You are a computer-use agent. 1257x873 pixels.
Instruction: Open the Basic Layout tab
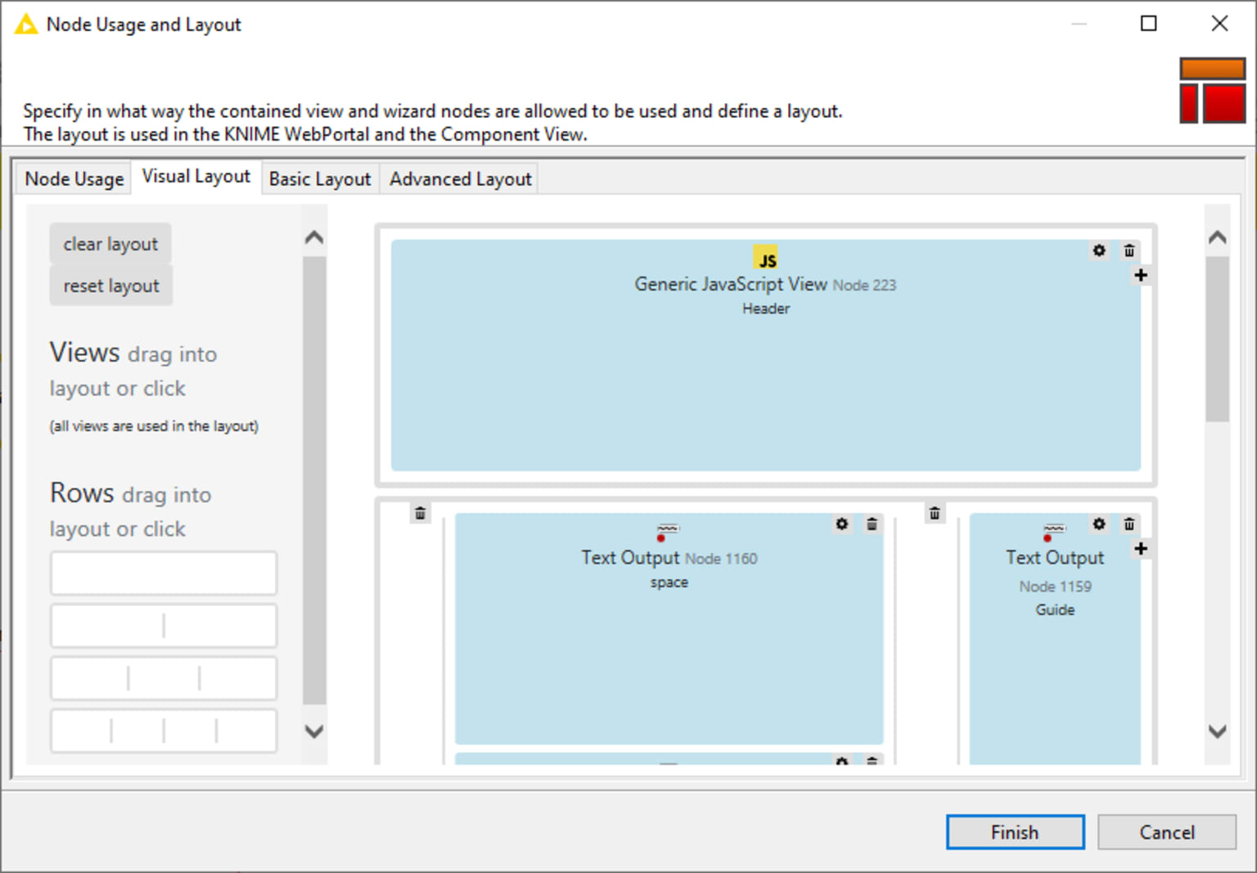[x=320, y=178]
